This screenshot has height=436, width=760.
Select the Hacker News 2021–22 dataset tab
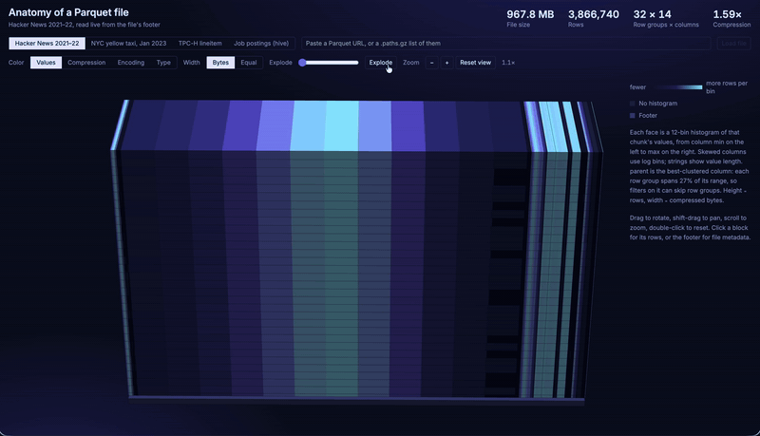(47, 43)
